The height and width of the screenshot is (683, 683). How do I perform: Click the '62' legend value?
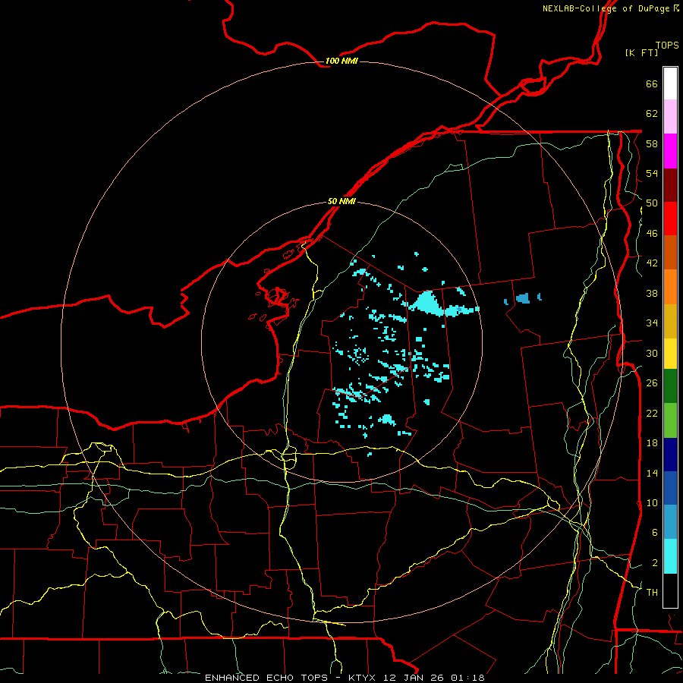click(x=652, y=113)
